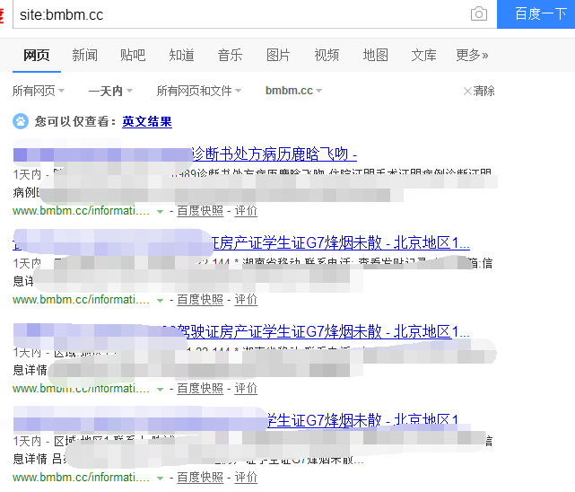Open the 一天内 time filter dropdown
The image size is (575, 492).
[110, 91]
